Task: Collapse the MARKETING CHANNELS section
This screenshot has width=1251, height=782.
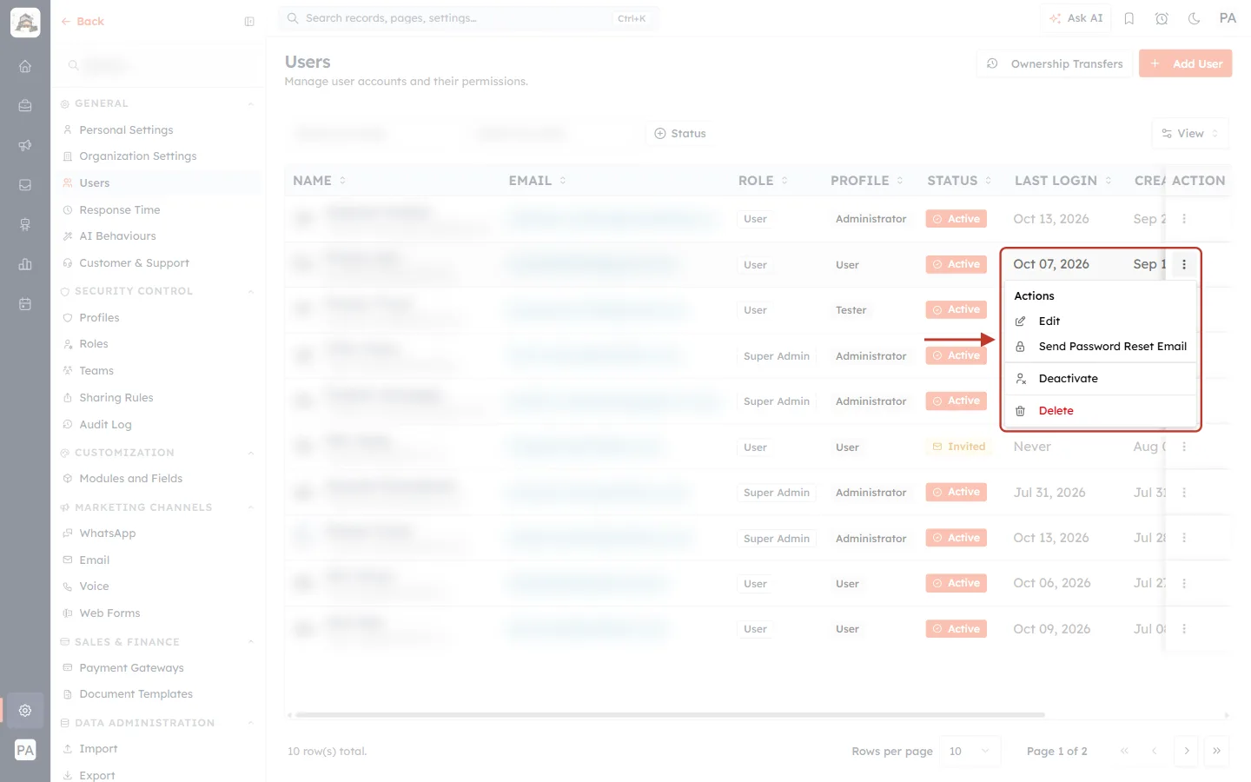Action: 250,508
